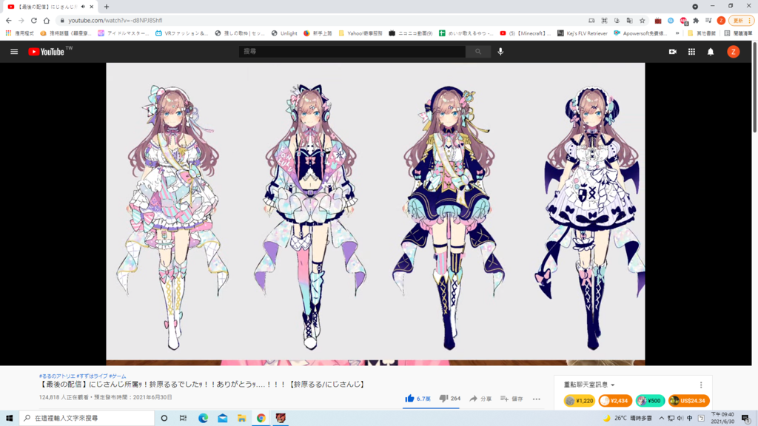Click the 更新 Chrome update button

pyautogui.click(x=742, y=20)
